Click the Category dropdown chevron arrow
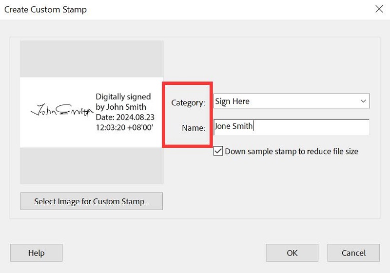390x273 pixels. tap(363, 101)
